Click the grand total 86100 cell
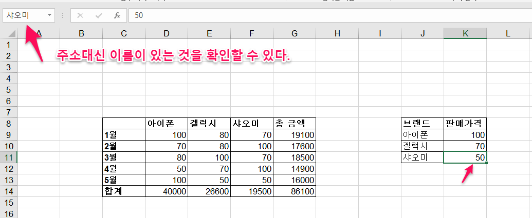 (x=295, y=191)
